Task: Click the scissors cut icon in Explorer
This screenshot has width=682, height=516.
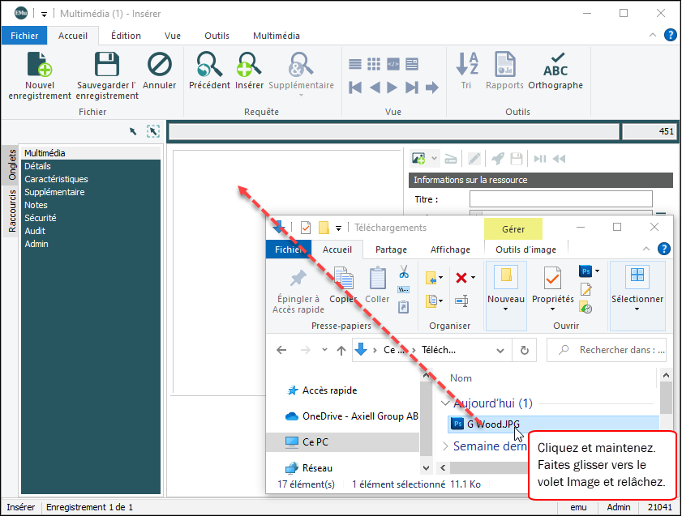Action: [x=403, y=272]
